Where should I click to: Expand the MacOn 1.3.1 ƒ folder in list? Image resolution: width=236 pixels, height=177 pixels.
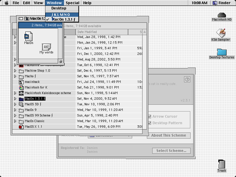tap(15, 99)
